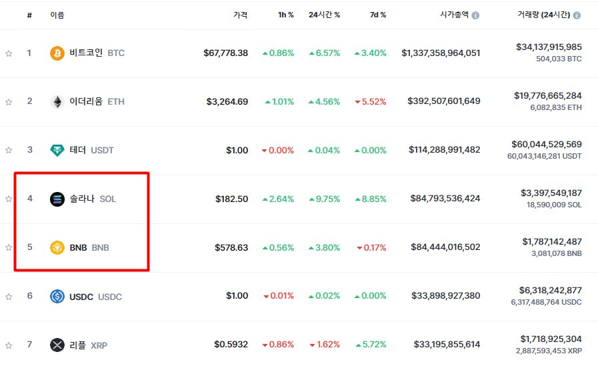This screenshot has width=598, height=366.
Task: Open info icon next to 시가총액
Action: coord(475,15)
